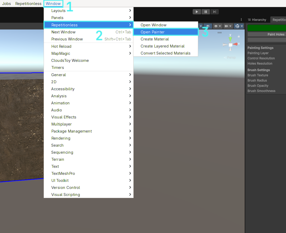Expand the Panels submenu

(89, 18)
